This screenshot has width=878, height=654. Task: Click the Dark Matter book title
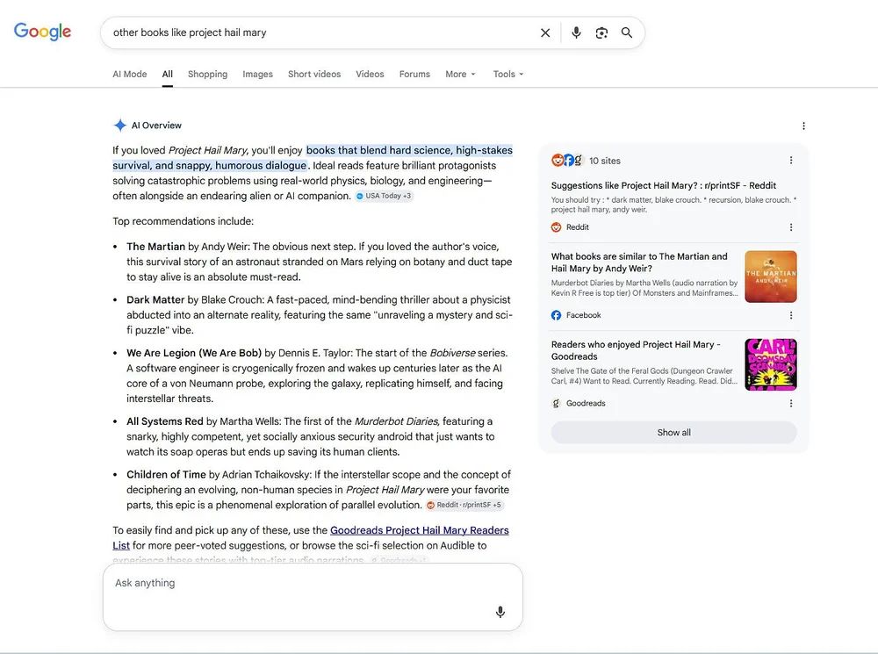pyautogui.click(x=155, y=299)
